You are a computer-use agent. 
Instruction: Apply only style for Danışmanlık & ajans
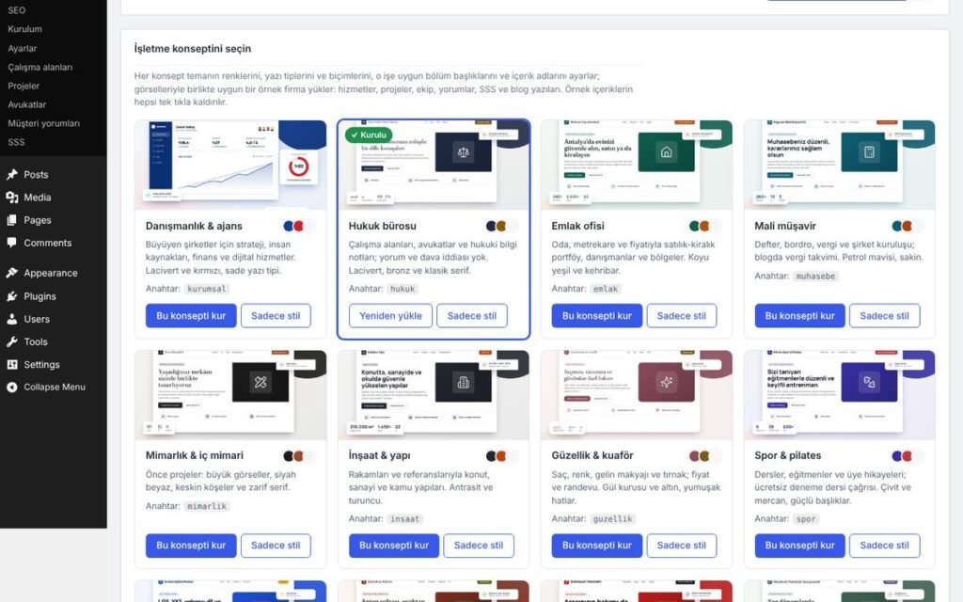tap(276, 316)
